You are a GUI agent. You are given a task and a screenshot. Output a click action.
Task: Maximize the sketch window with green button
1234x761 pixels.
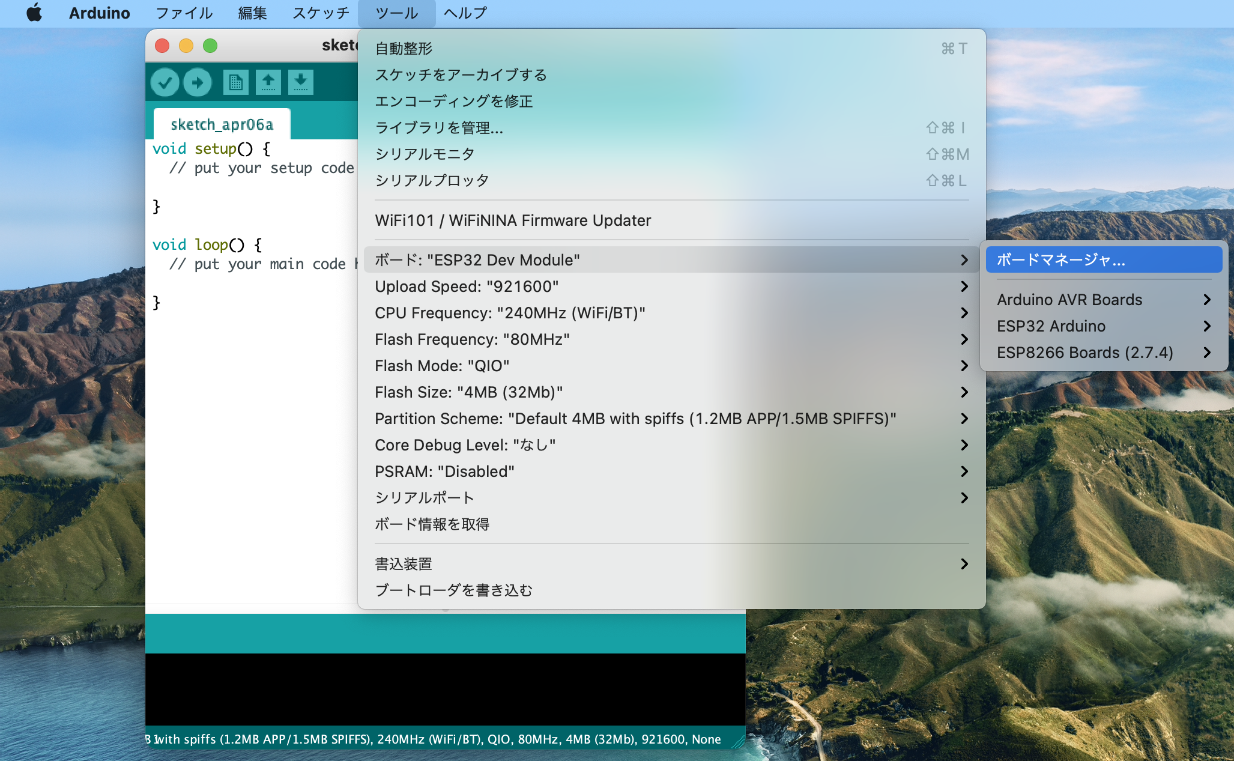[x=210, y=46]
